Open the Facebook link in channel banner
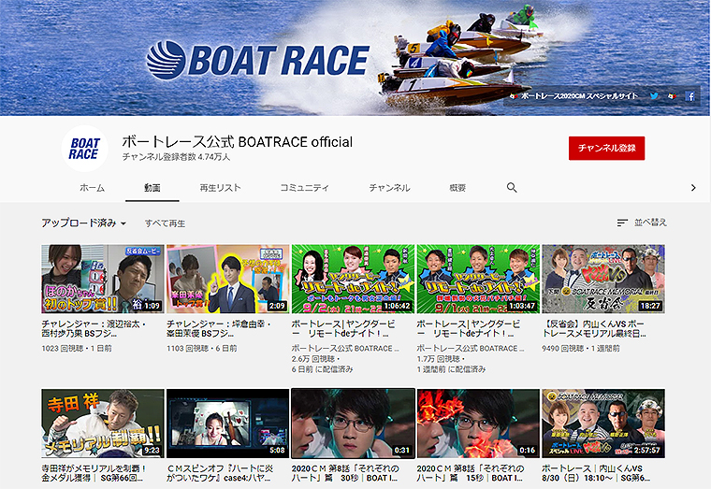Image resolution: width=711 pixels, height=489 pixels. pos(691,96)
